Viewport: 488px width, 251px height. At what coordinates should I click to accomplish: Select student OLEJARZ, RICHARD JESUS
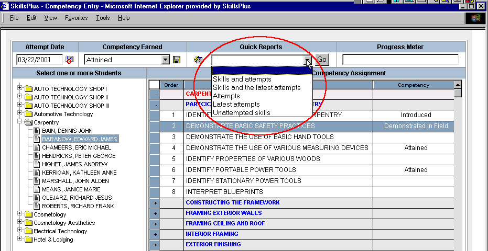(77, 198)
